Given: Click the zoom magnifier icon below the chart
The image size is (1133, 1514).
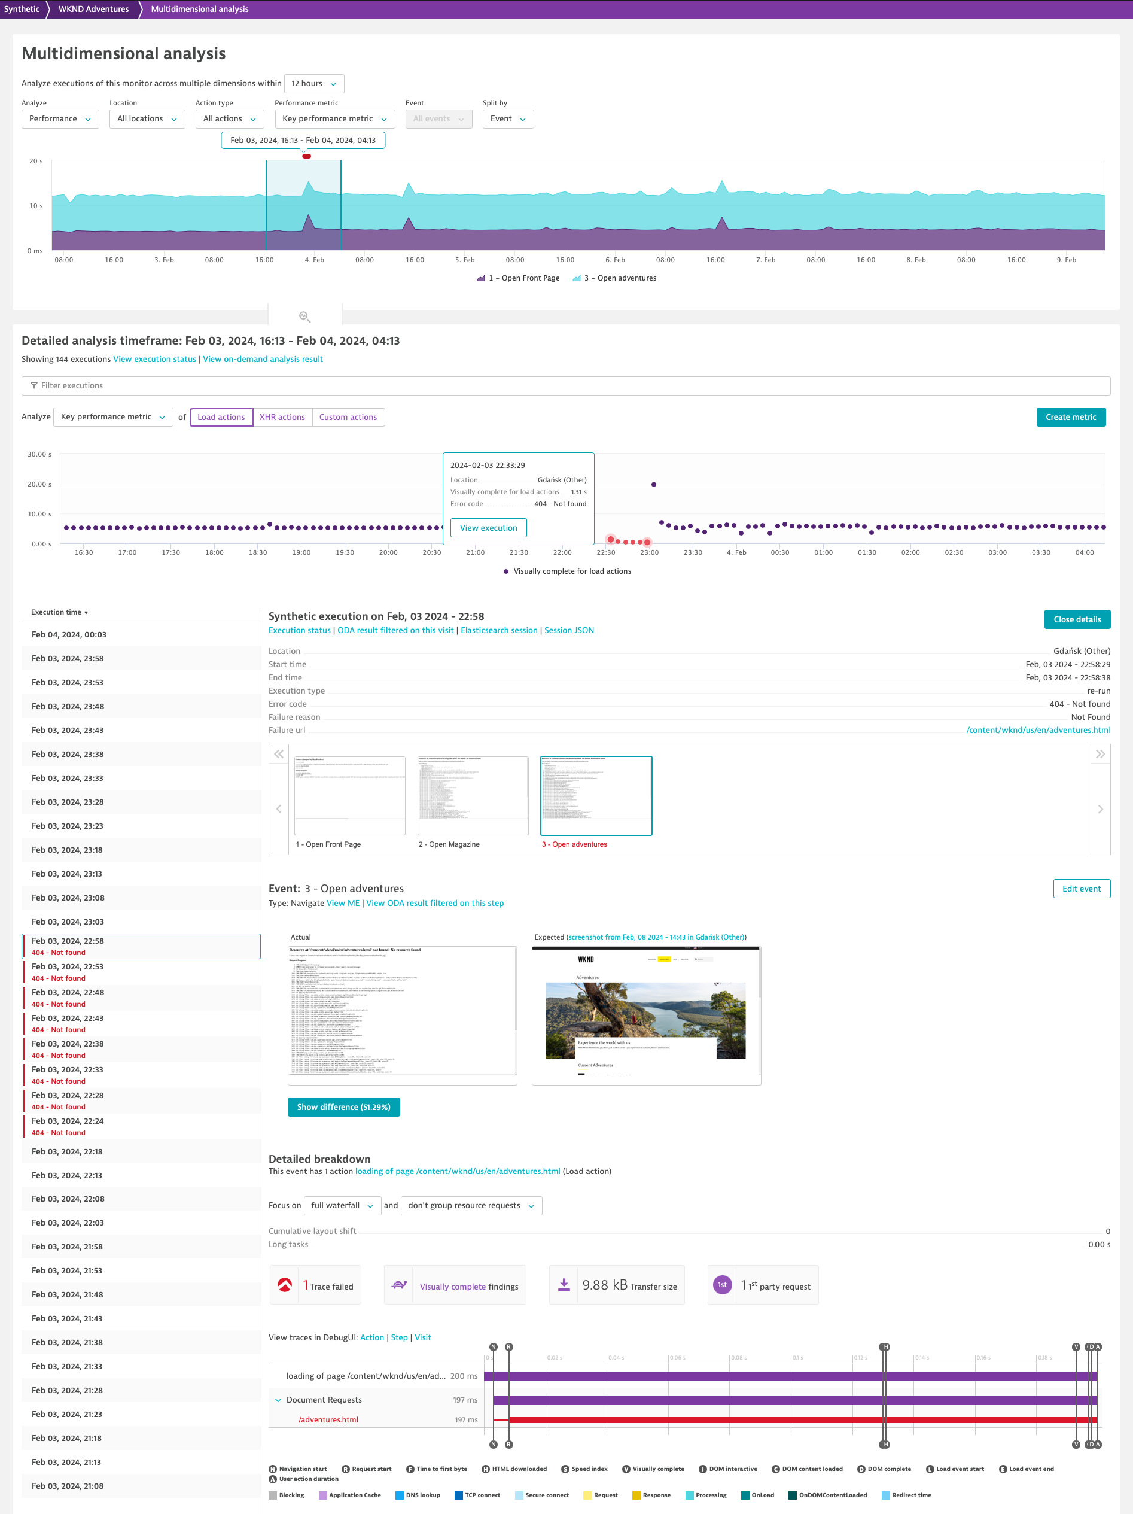Looking at the screenshot, I should pos(304,316).
